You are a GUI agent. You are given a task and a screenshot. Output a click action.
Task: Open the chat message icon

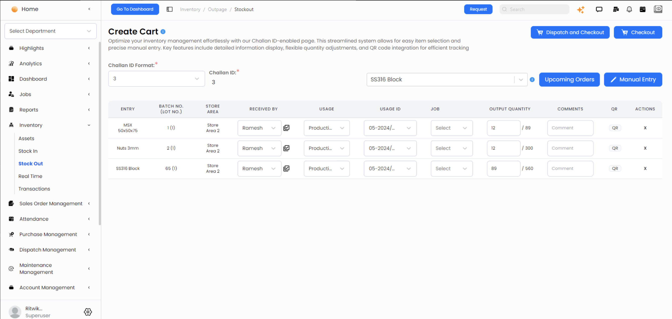(x=599, y=10)
